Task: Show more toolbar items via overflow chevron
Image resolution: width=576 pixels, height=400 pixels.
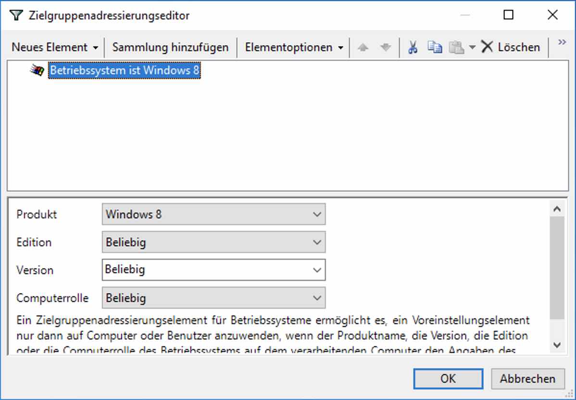Action: [562, 42]
